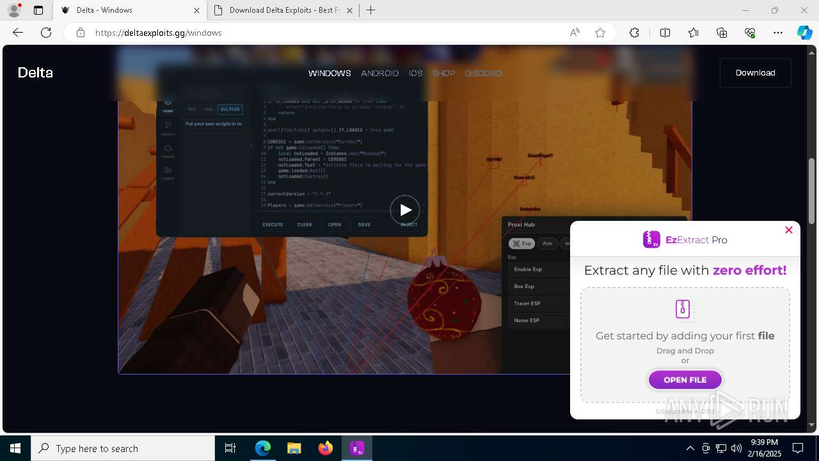Click the SAVE button in video preview
The width and height of the screenshot is (819, 461).
[x=364, y=225]
